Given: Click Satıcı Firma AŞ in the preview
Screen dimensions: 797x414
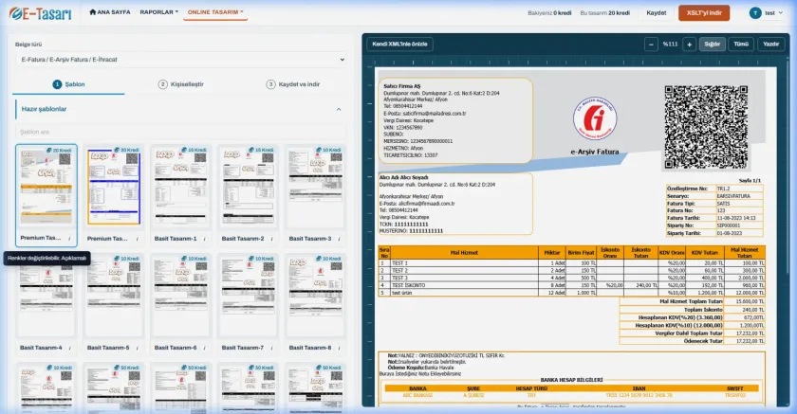Looking at the screenshot, I should click(402, 86).
